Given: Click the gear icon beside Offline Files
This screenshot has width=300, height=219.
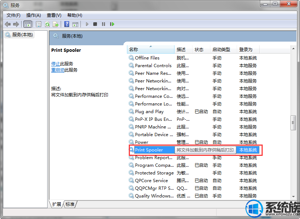Looking at the screenshot, I should [x=131, y=58].
